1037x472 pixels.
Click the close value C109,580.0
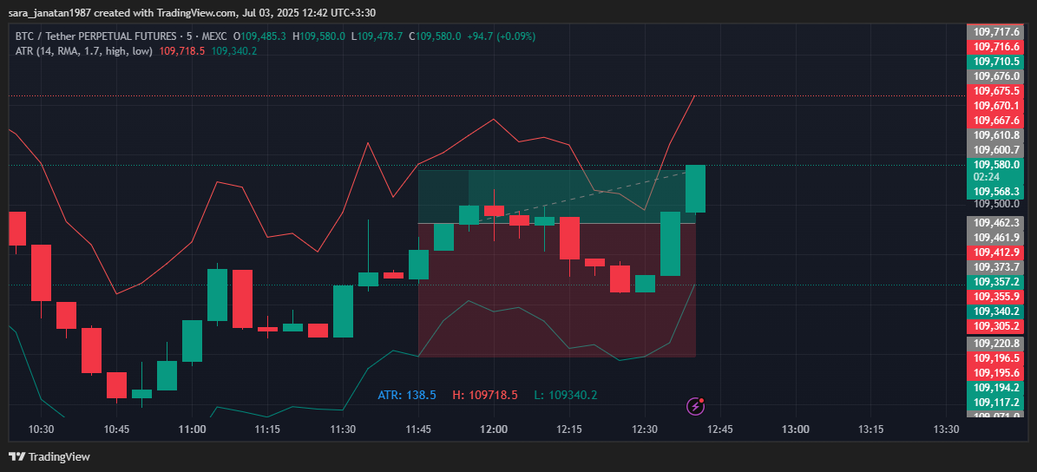[435, 36]
